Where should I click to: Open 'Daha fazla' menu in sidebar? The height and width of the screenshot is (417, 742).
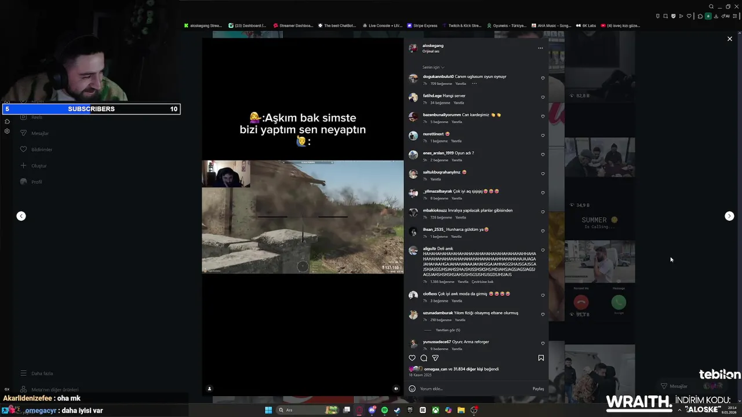(x=37, y=374)
